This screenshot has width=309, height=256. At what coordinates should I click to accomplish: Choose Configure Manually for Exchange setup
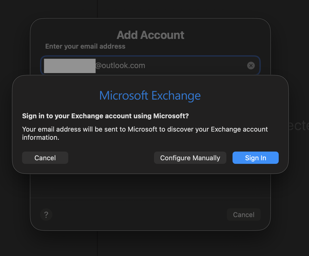point(190,158)
